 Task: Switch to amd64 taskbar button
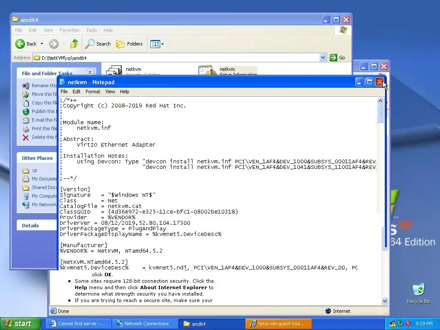tap(211, 324)
